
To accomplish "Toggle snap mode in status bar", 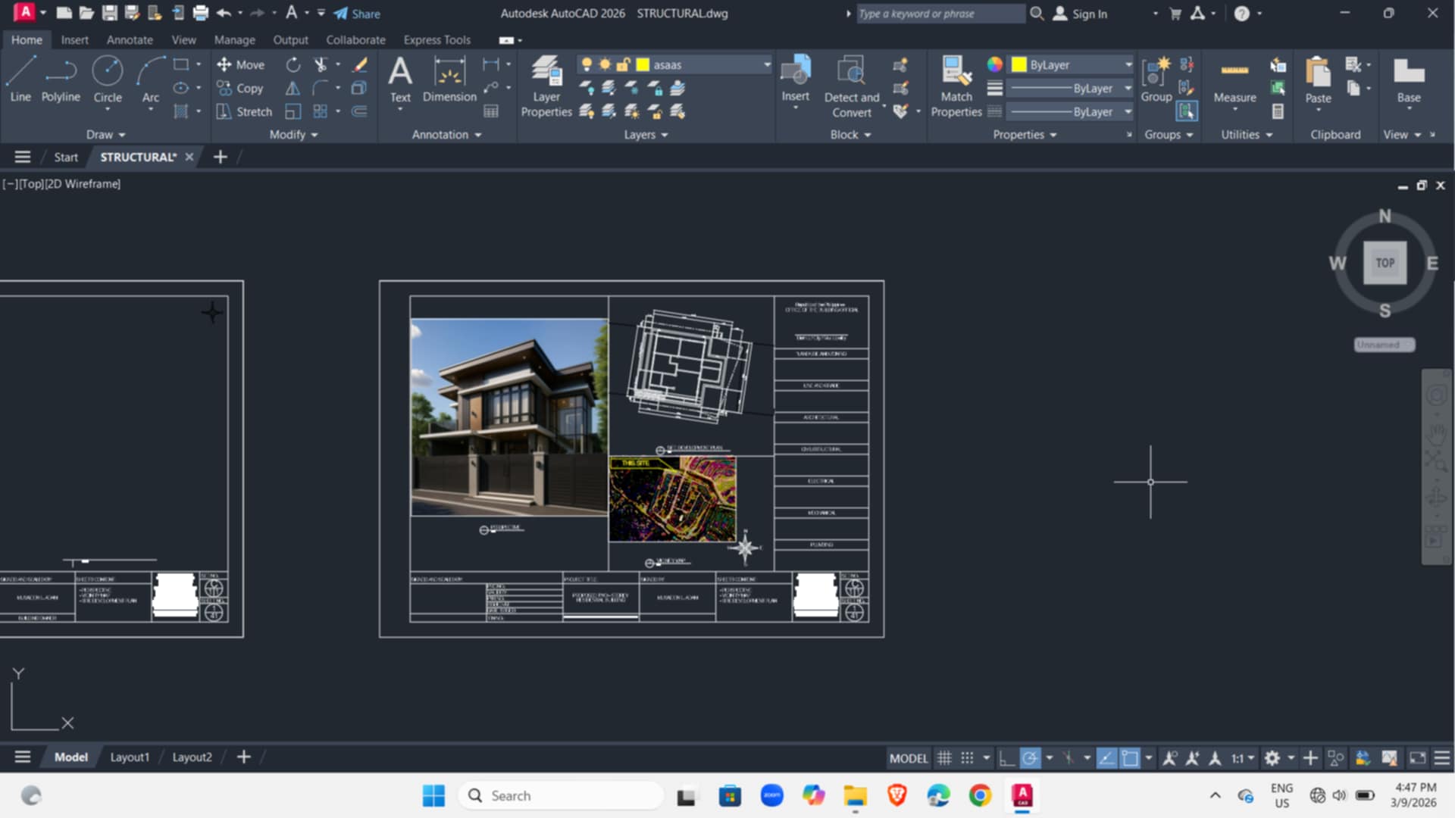I will click(x=967, y=757).
